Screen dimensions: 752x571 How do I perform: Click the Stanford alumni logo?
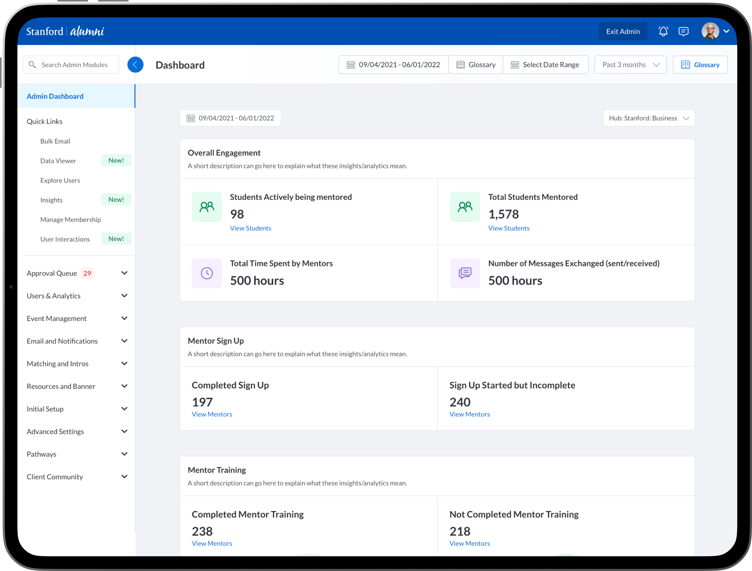(65, 31)
